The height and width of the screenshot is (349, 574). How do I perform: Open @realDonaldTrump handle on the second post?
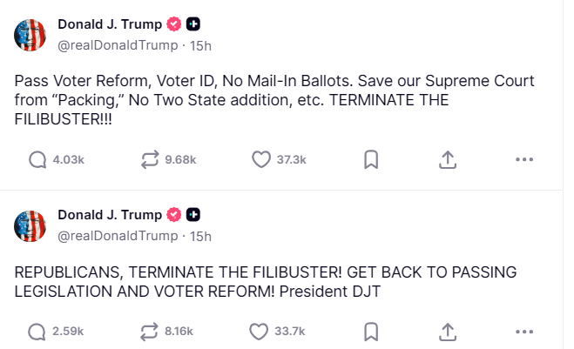(117, 236)
